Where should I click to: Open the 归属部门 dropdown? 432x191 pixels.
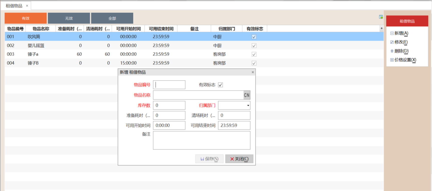click(248, 105)
